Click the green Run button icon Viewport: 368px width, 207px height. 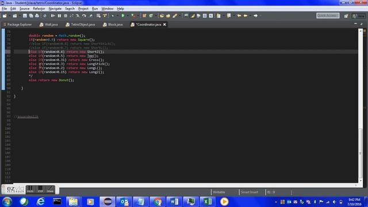[122, 16]
